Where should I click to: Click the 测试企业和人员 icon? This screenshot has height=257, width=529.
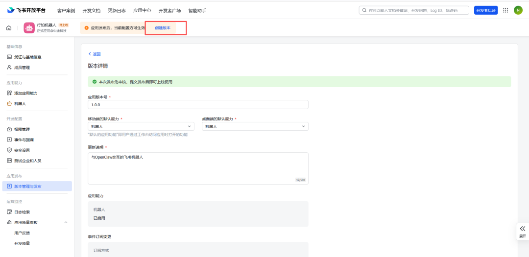[x=9, y=161]
